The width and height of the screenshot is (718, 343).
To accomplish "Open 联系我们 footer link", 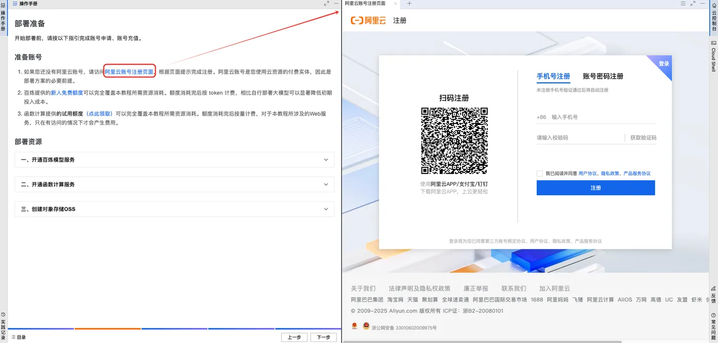I will (514, 289).
